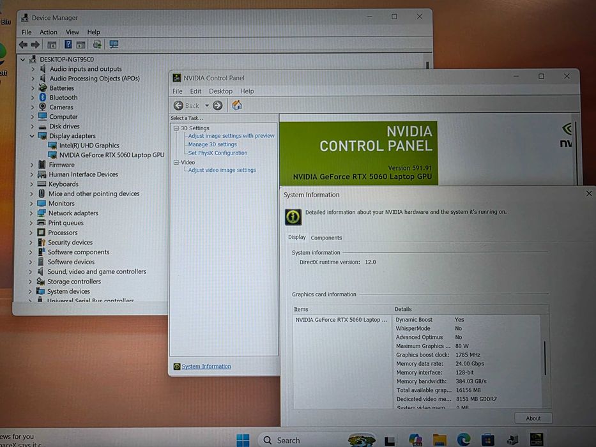Expand the Processors node
The width and height of the screenshot is (596, 447).
tap(31, 232)
